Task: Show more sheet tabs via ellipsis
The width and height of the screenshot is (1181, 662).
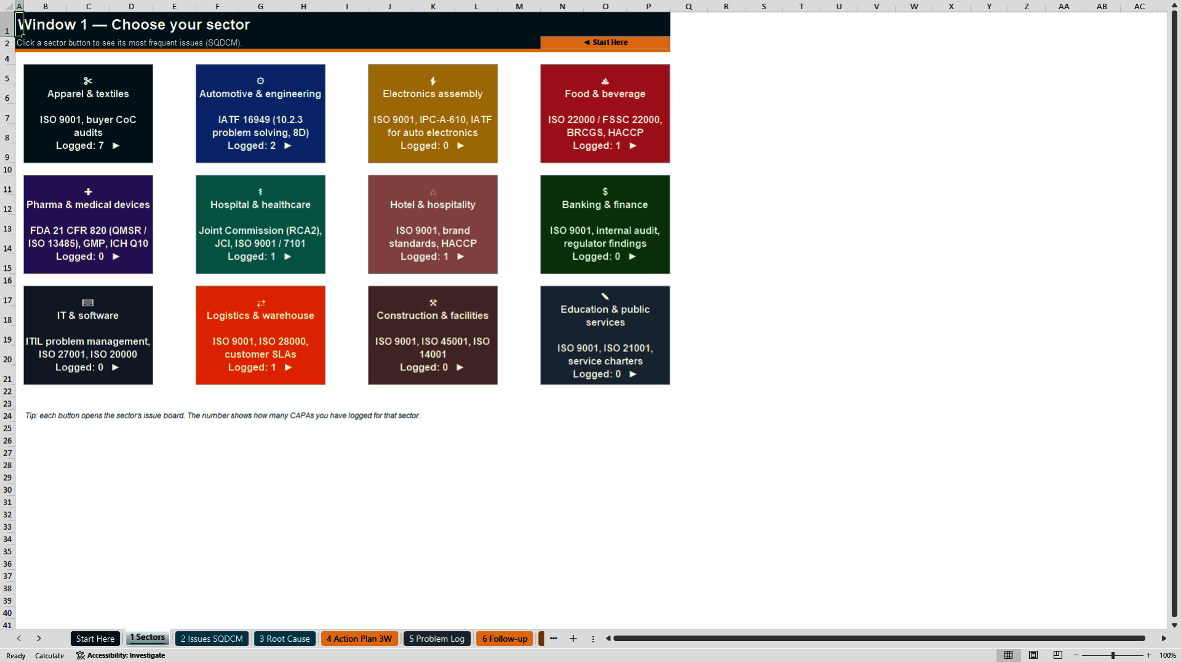Action: click(554, 639)
